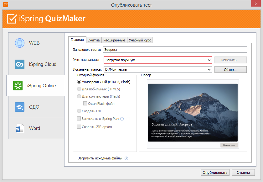Click the title bar app icon

point(6,5)
